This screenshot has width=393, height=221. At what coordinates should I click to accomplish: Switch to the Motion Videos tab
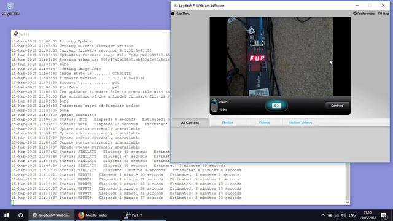301,123
